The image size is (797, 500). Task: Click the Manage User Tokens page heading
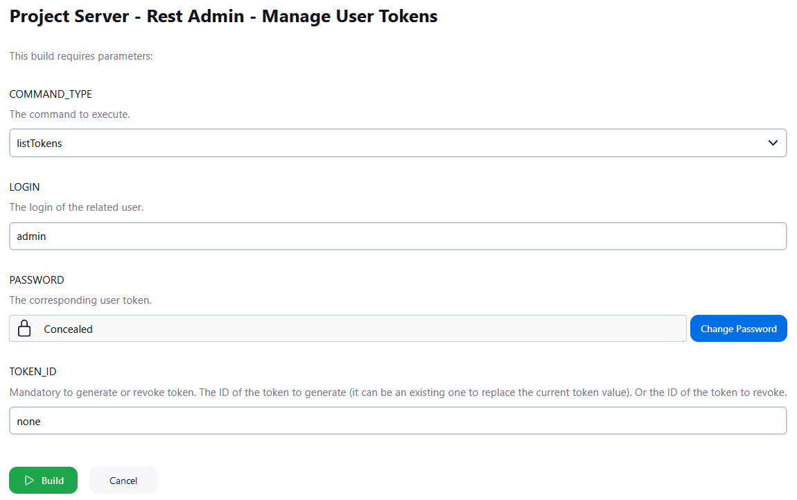[x=222, y=16]
